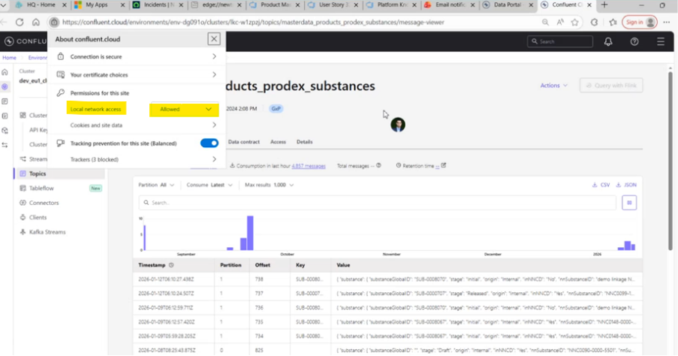Click the 4,857 messages link
This screenshot has width=678, height=356.
[x=309, y=166]
